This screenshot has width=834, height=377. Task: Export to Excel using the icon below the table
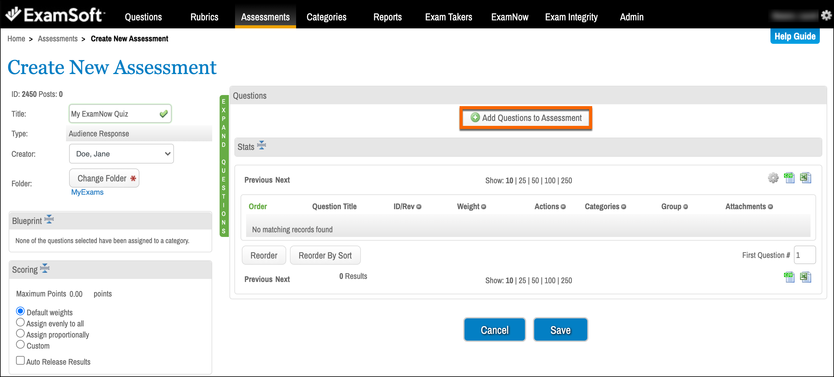805,277
